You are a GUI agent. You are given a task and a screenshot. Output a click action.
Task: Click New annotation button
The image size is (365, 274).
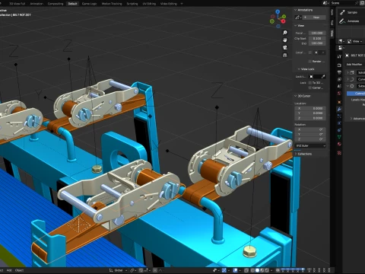[314, 18]
